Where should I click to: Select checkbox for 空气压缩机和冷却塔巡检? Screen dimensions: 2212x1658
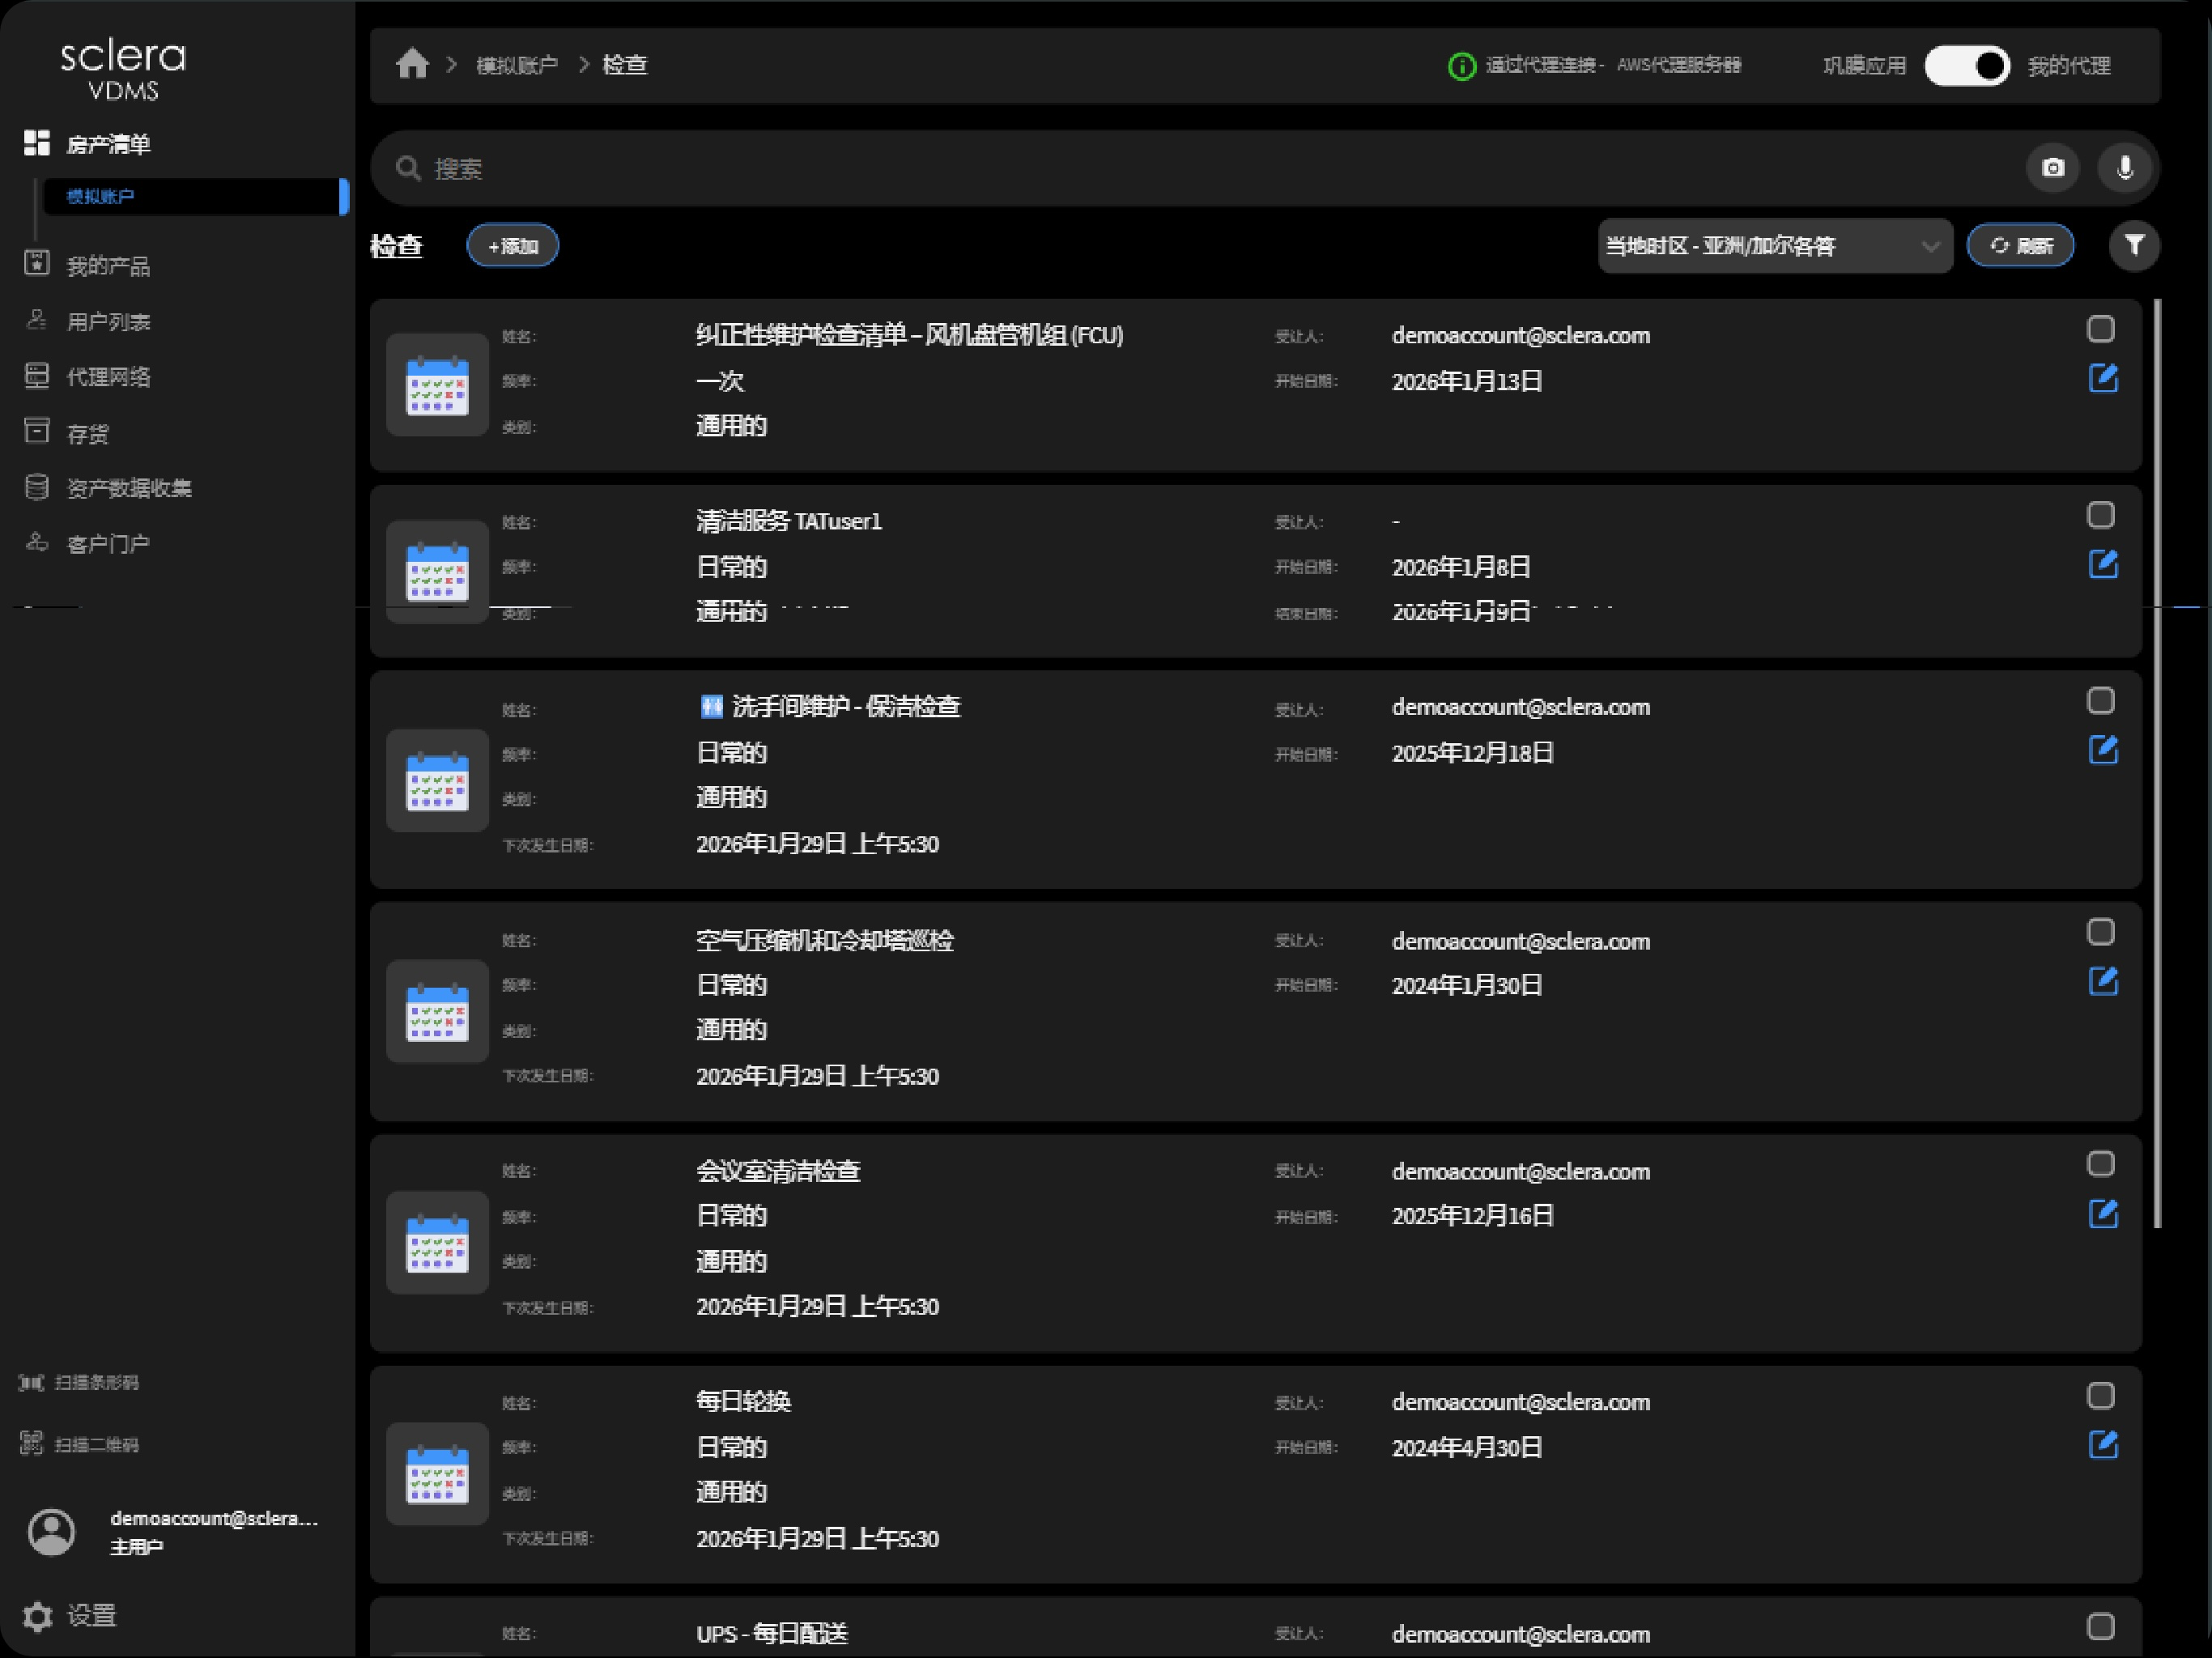pos(2101,932)
